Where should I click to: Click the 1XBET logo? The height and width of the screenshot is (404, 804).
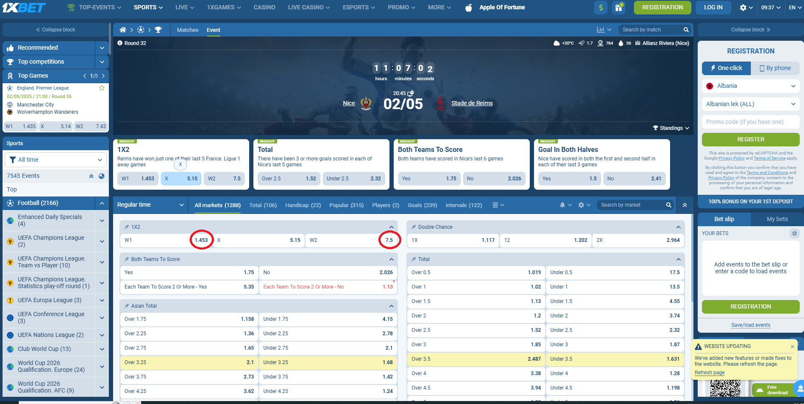point(24,8)
